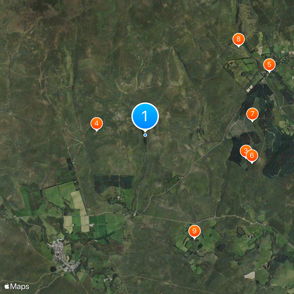The width and height of the screenshot is (294, 294).
Task: Click the small round dark pond near the village
Action: (x=53, y=269)
